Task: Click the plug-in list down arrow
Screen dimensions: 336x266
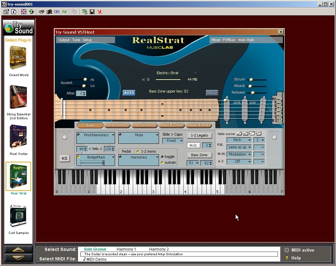Action: click(x=18, y=258)
